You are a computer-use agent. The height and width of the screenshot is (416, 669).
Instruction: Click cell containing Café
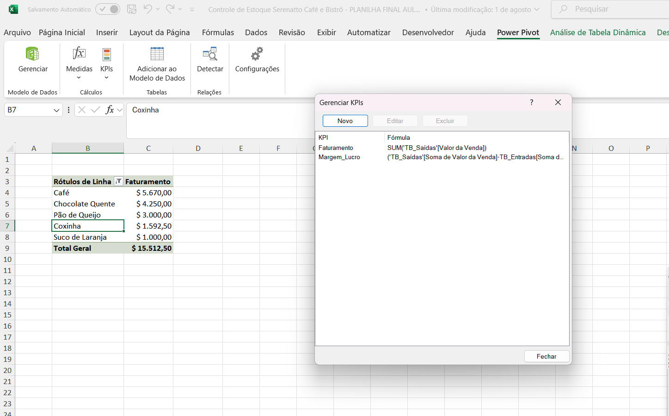click(x=88, y=192)
